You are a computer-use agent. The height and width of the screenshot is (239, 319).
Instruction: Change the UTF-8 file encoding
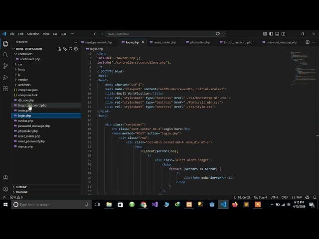click(274, 197)
